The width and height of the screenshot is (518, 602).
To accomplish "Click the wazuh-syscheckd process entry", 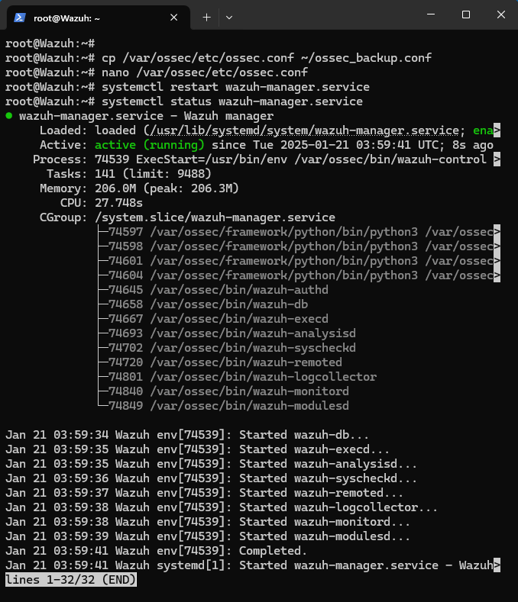I will 253,348.
